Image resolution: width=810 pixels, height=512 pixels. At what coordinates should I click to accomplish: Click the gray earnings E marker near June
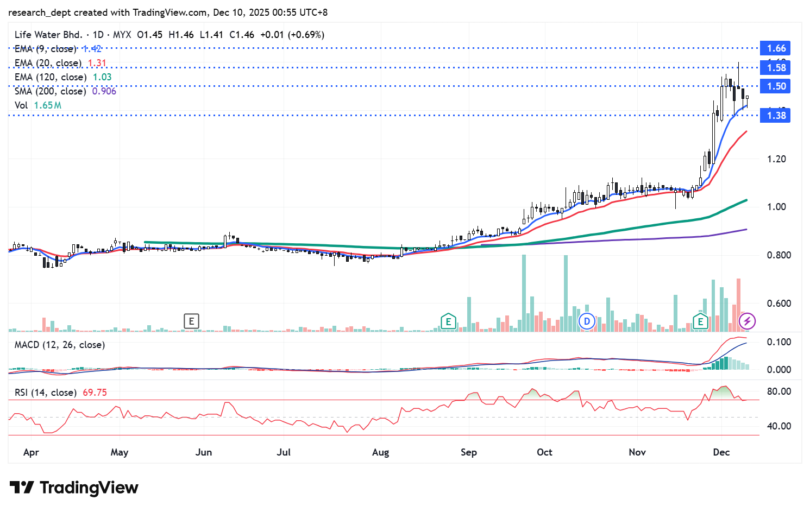pyautogui.click(x=191, y=321)
